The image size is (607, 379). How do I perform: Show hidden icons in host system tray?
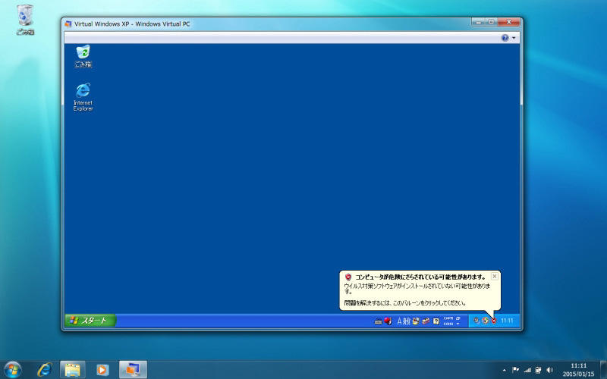click(505, 370)
